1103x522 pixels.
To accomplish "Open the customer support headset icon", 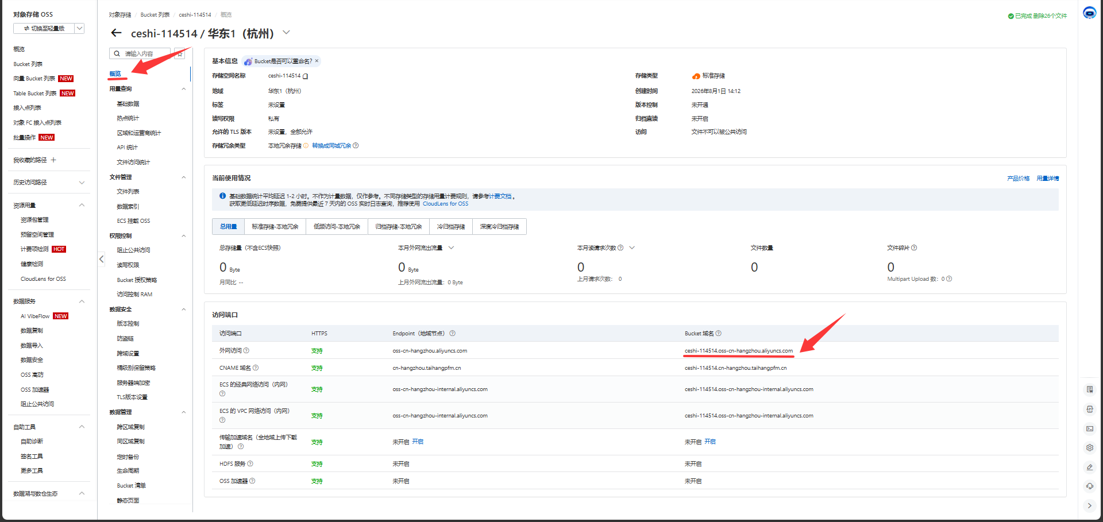I will [x=1089, y=486].
